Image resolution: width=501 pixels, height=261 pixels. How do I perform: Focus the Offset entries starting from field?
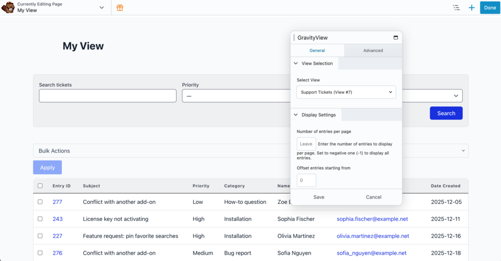pyautogui.click(x=306, y=181)
